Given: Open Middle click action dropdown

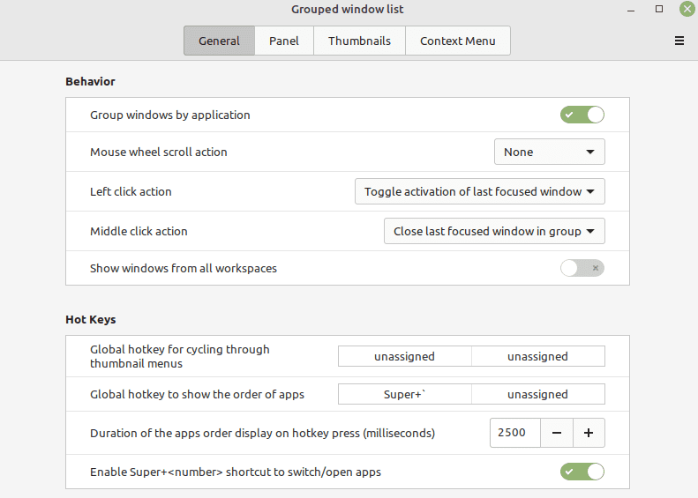Looking at the screenshot, I should pos(494,231).
